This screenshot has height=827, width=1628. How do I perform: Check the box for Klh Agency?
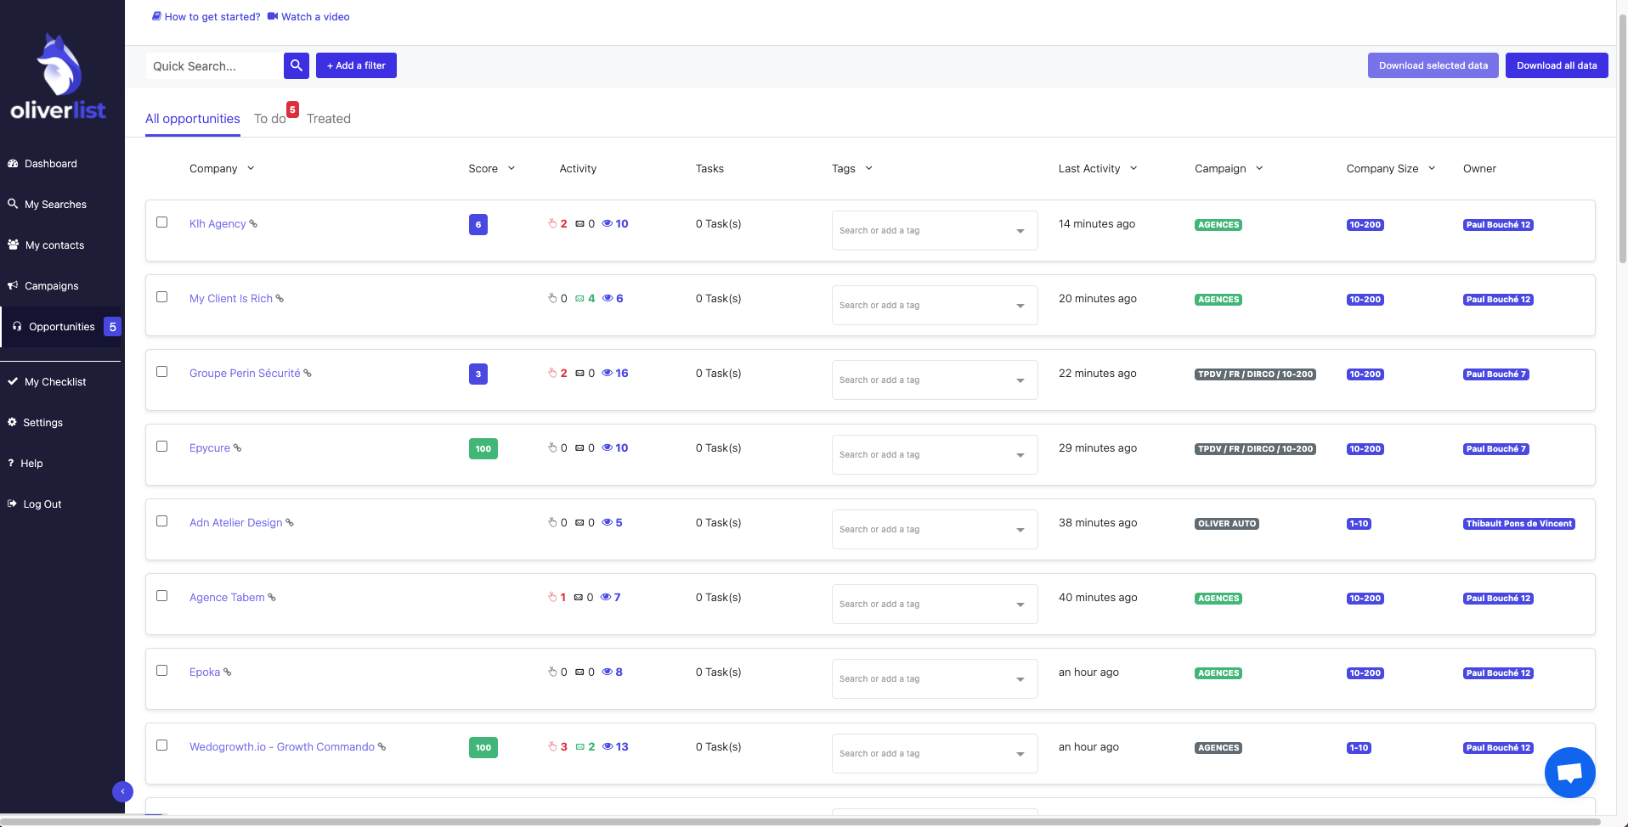(x=162, y=222)
